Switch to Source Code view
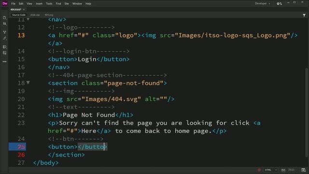This screenshot has height=174, width=309. 19,15
